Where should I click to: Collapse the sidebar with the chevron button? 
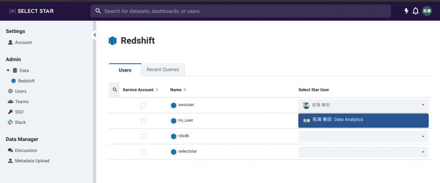click(x=95, y=35)
